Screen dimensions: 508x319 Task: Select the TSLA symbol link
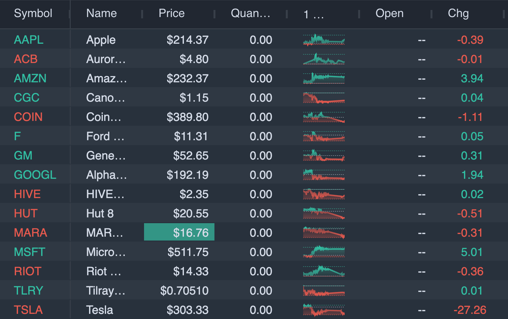[x=28, y=310]
